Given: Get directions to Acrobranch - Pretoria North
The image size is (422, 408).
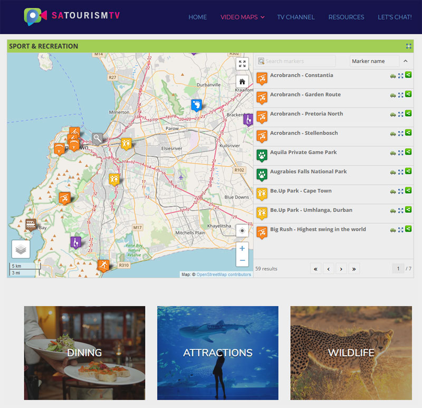Looking at the screenshot, I should (x=393, y=115).
